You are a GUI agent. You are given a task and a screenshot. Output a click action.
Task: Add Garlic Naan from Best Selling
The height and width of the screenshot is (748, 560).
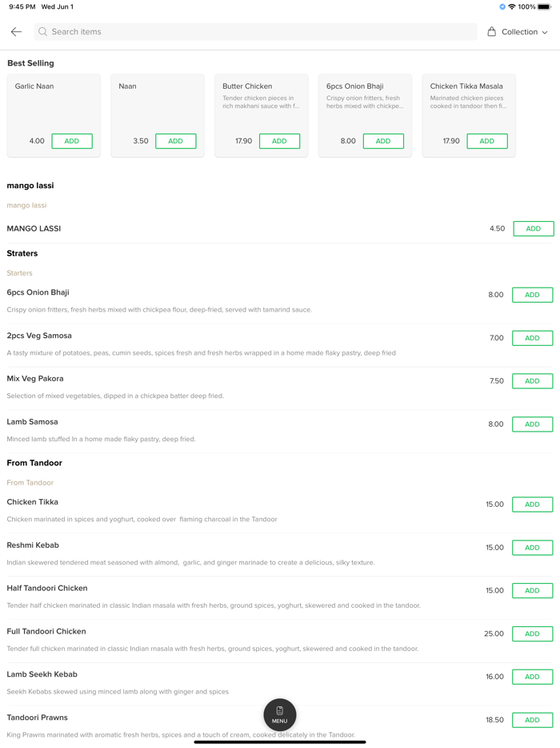tap(72, 141)
